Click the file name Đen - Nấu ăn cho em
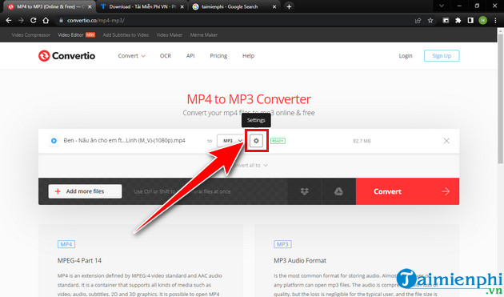The width and height of the screenshot is (504, 297). tap(124, 141)
